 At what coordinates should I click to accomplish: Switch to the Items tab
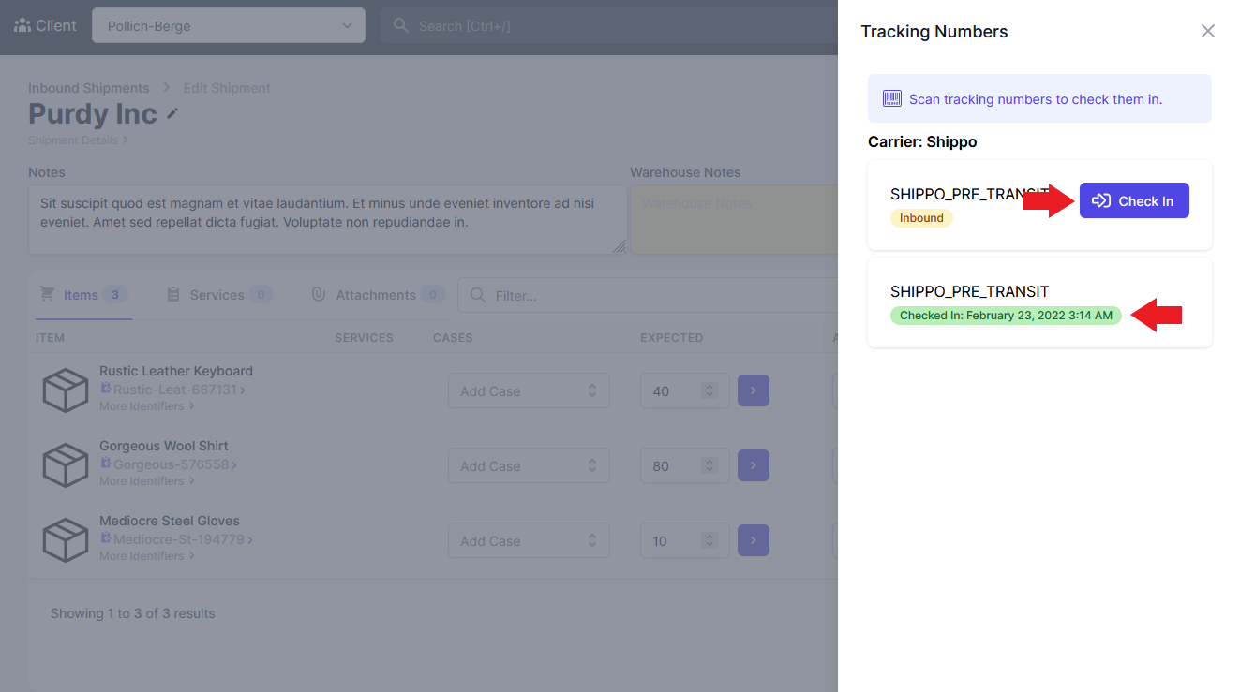82,295
